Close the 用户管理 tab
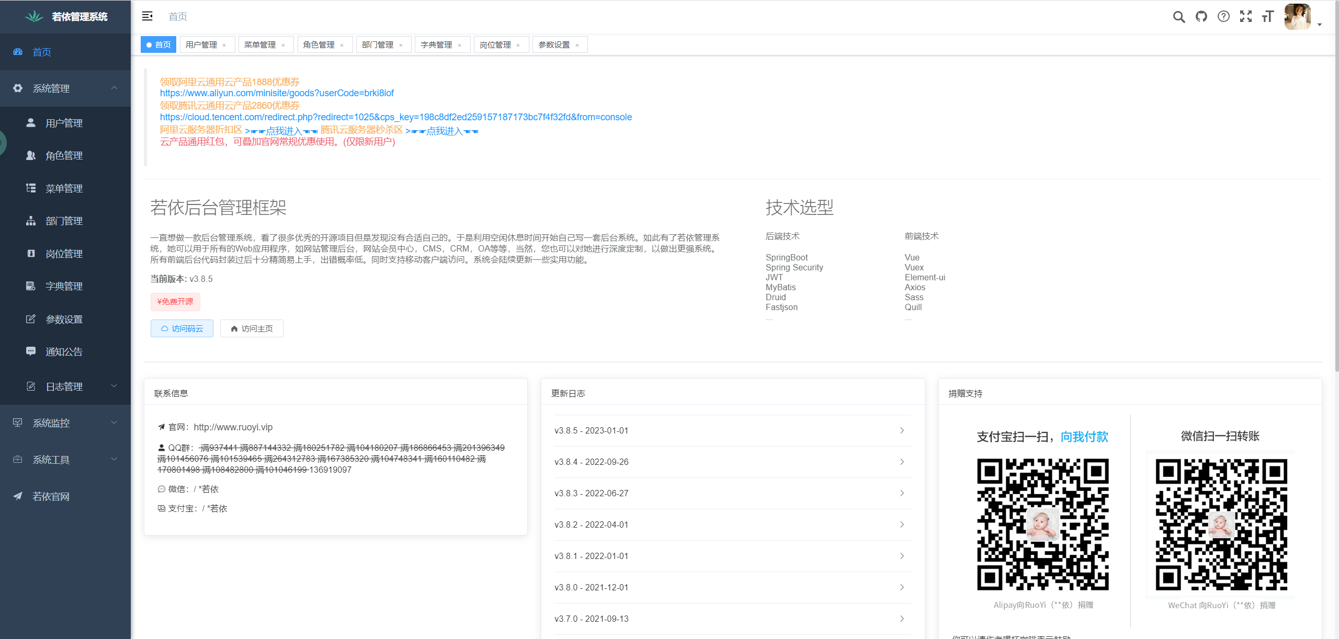The width and height of the screenshot is (1339, 639). click(224, 45)
